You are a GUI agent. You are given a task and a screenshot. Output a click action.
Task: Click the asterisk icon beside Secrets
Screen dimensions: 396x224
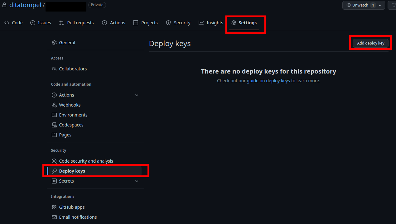pos(54,181)
